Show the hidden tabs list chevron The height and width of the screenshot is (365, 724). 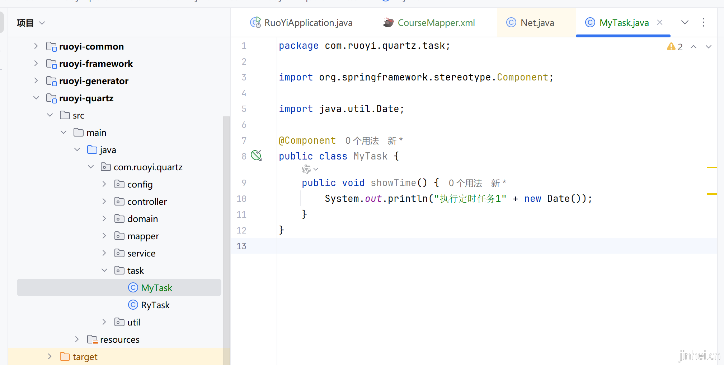685,22
